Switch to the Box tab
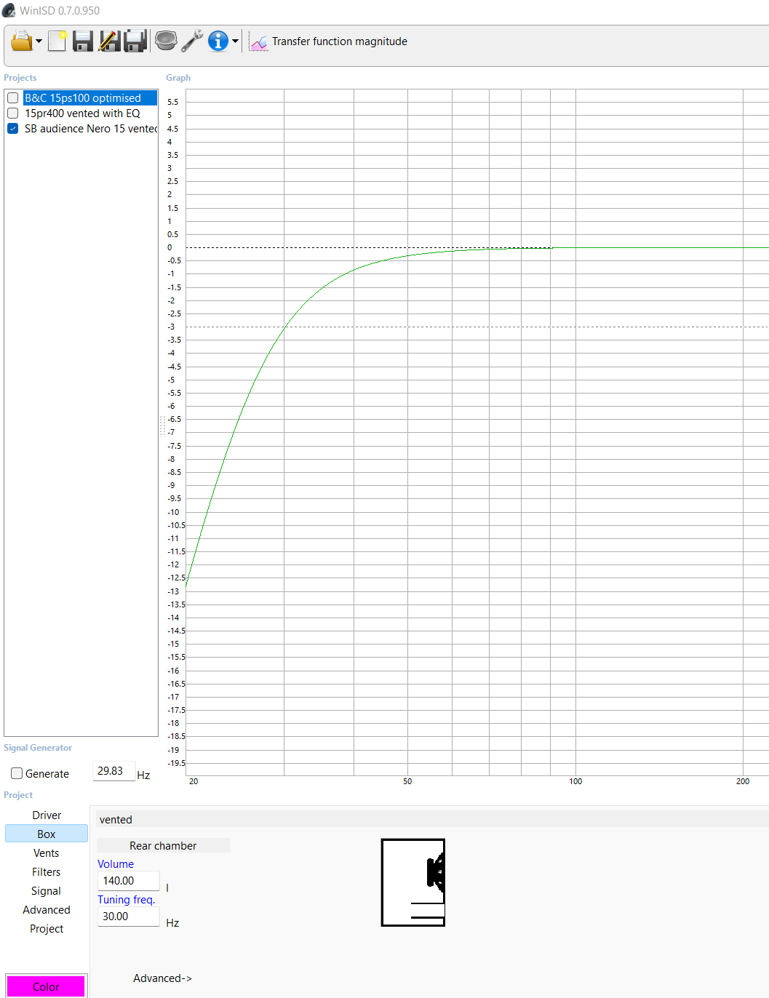 click(x=47, y=834)
